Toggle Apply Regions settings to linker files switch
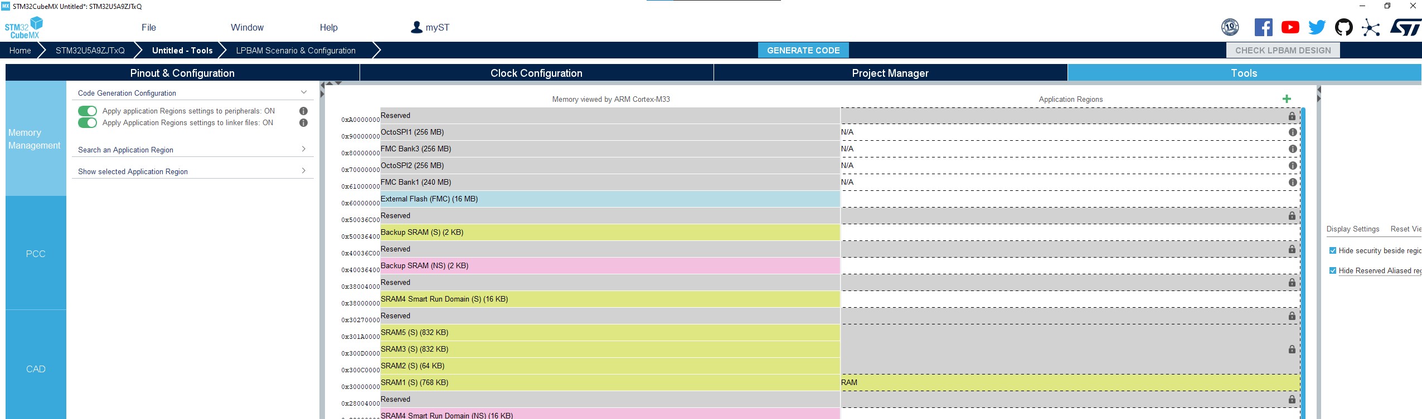 (x=88, y=122)
